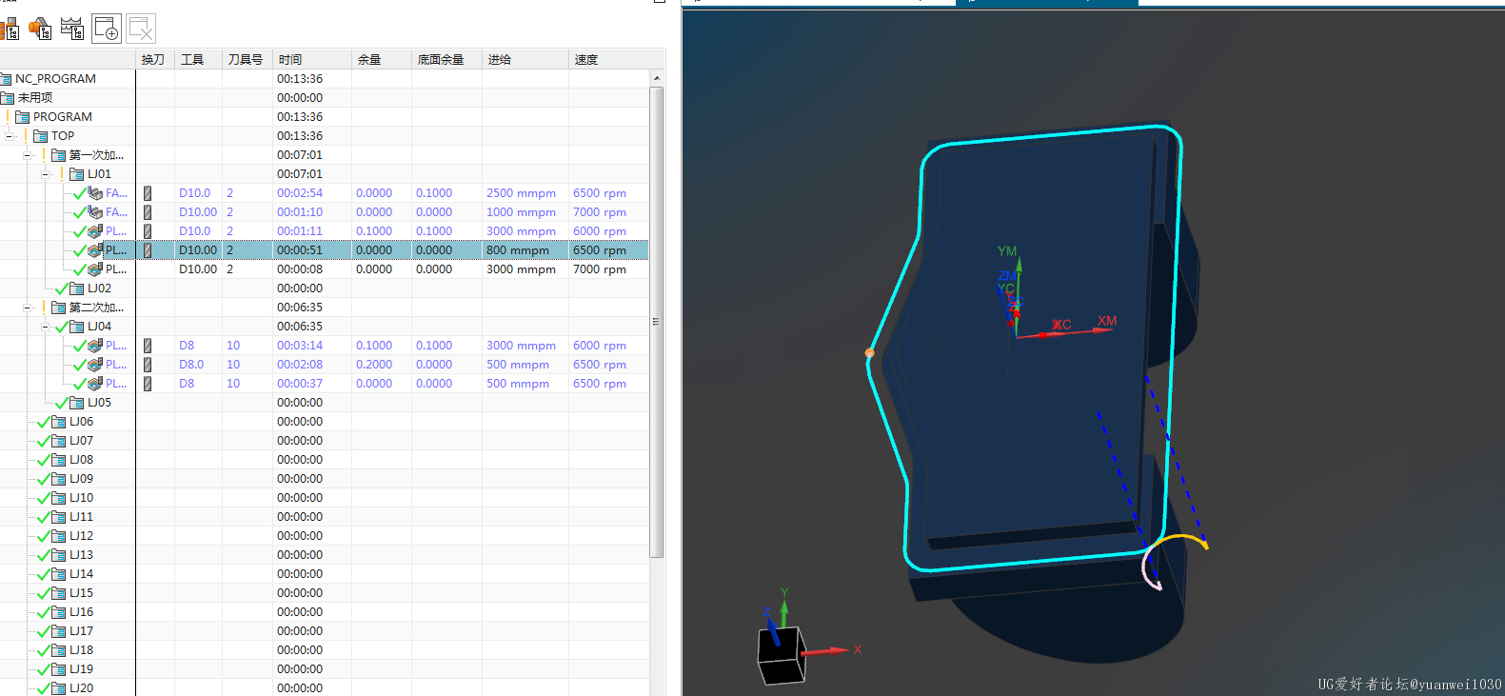This screenshot has height=696, width=1505.
Task: Switch to Machining Method View icon
Action: point(71,29)
